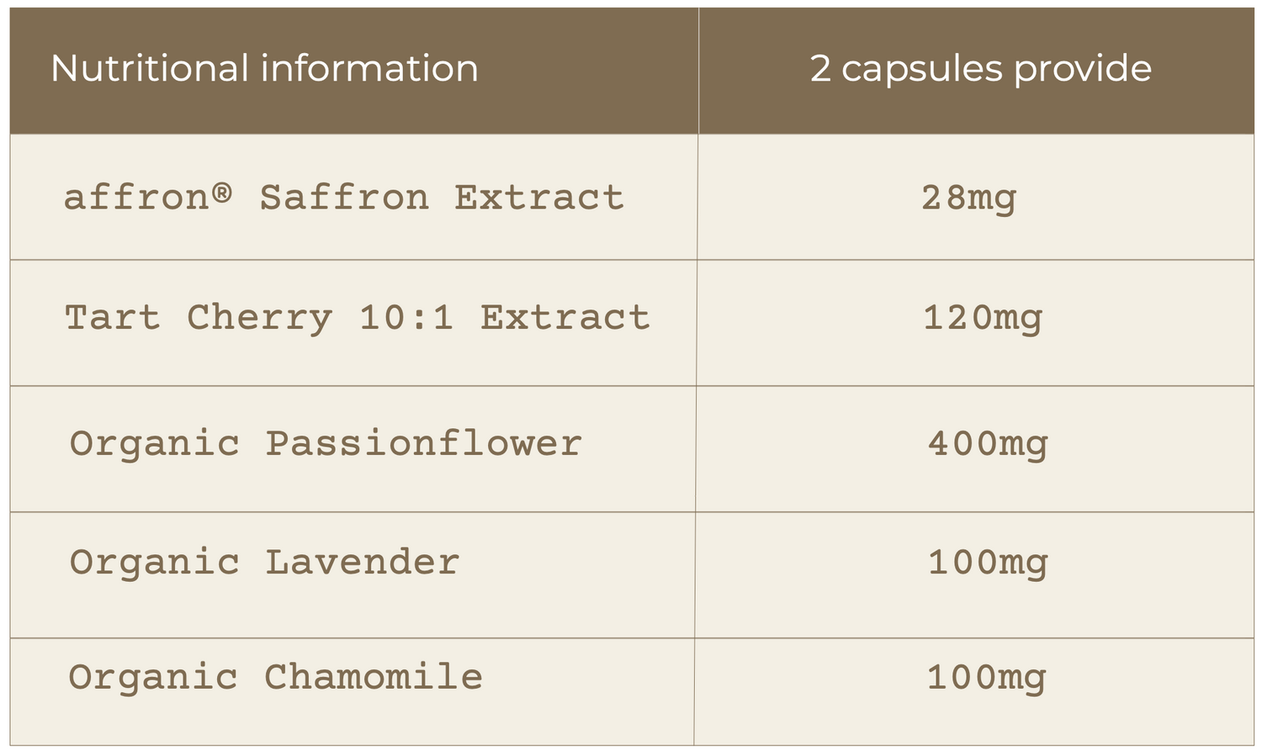Screen dimensions: 1262x756
Task: Click the 400mg value
Action: point(987,444)
